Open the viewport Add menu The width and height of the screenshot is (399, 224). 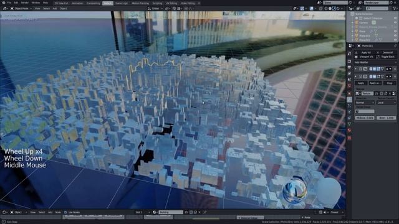pos(55,8)
